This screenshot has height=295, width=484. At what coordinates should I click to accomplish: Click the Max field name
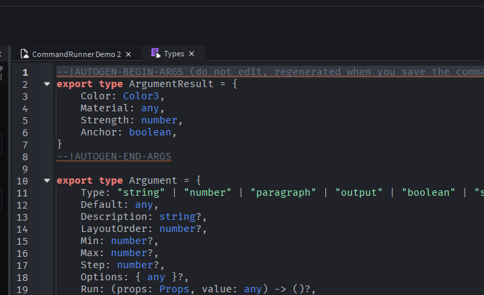(x=89, y=253)
